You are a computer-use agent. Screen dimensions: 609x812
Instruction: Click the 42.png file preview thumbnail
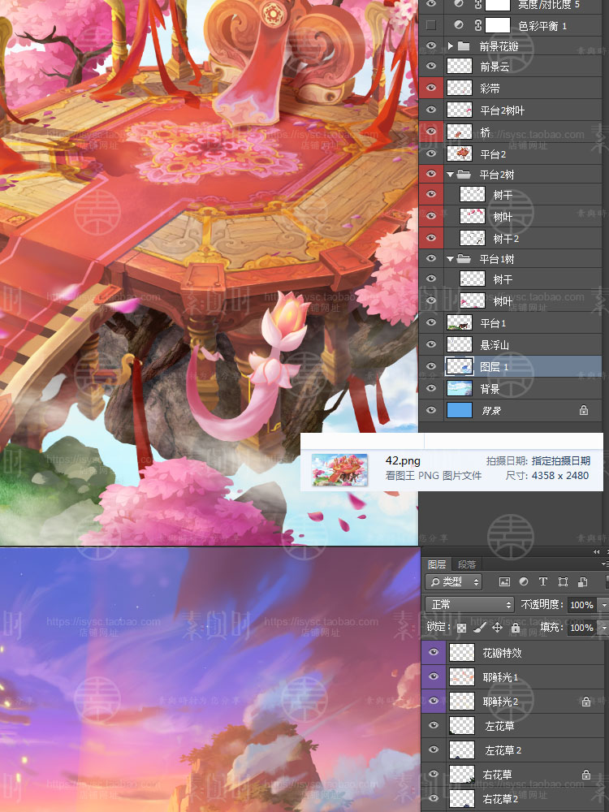coord(339,469)
